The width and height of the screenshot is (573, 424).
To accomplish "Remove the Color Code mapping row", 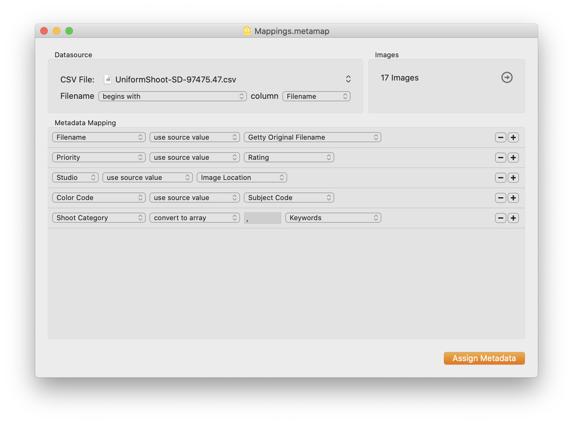I will pyautogui.click(x=500, y=198).
